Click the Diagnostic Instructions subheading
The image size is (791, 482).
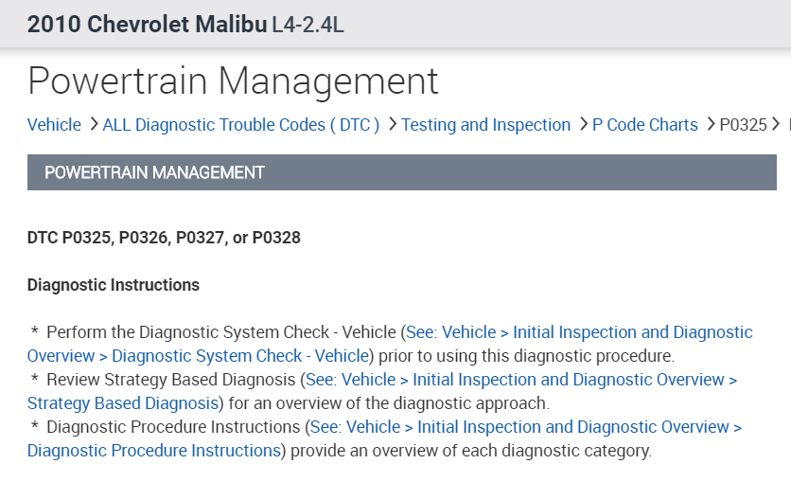(x=114, y=285)
